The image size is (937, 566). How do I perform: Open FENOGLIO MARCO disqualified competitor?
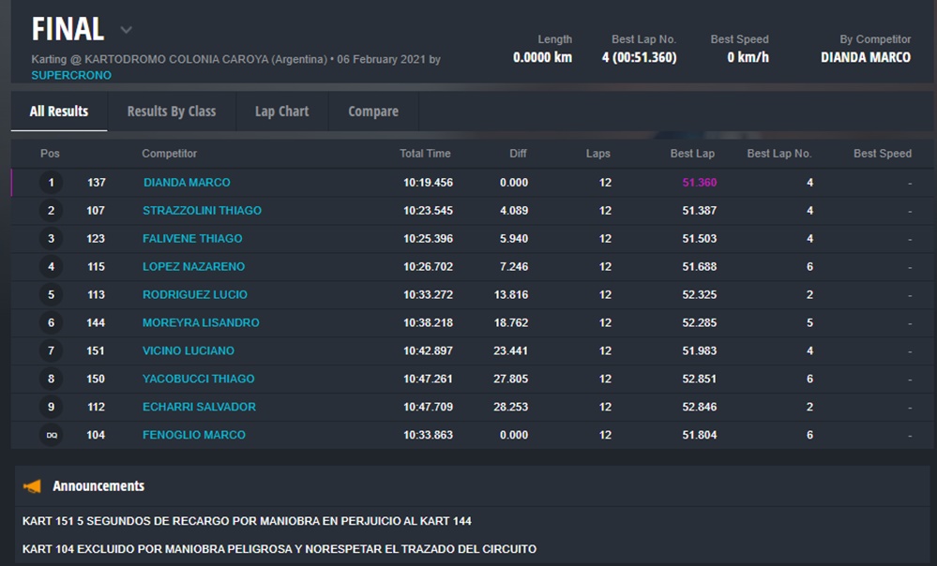[194, 436]
